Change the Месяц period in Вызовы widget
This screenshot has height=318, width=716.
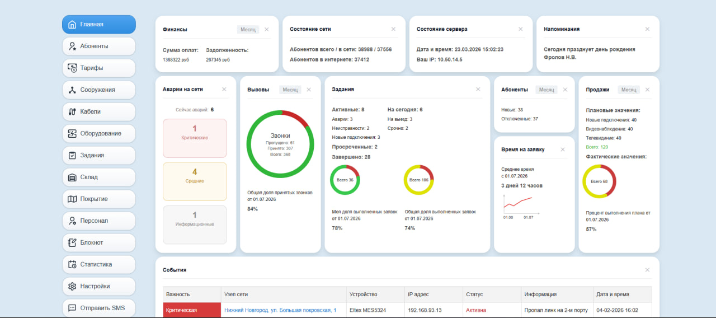pos(290,90)
